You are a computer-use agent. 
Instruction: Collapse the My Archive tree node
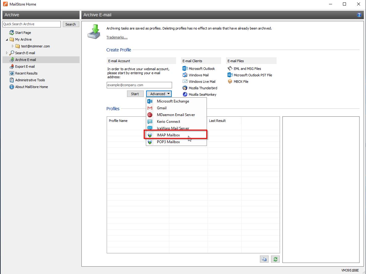click(x=7, y=39)
